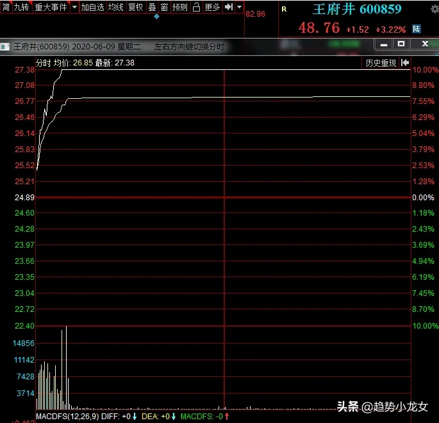Screen dimensions: 439x423
Task: Click the intraday window's title bar icon
Action: pyautogui.click(x=5, y=47)
